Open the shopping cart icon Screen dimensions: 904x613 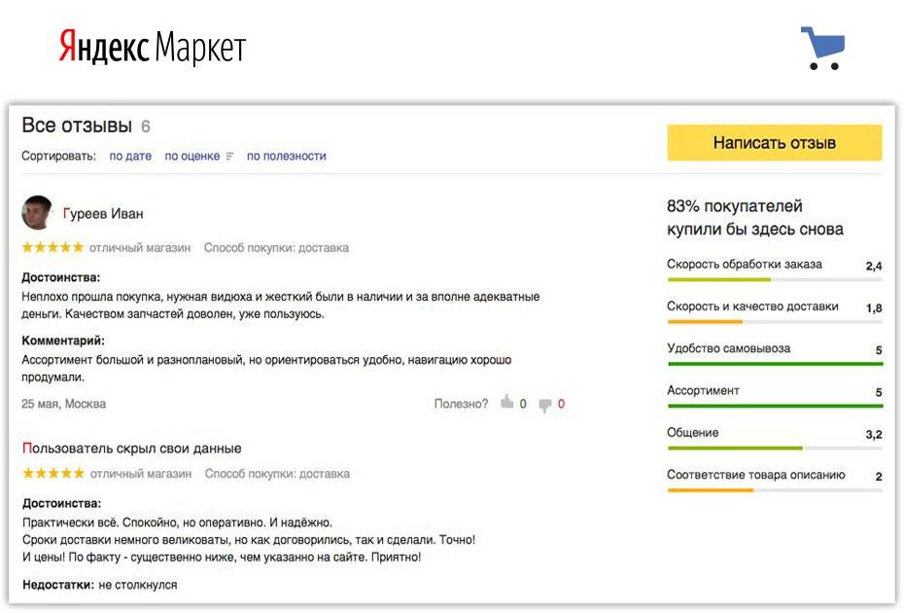pos(822,48)
